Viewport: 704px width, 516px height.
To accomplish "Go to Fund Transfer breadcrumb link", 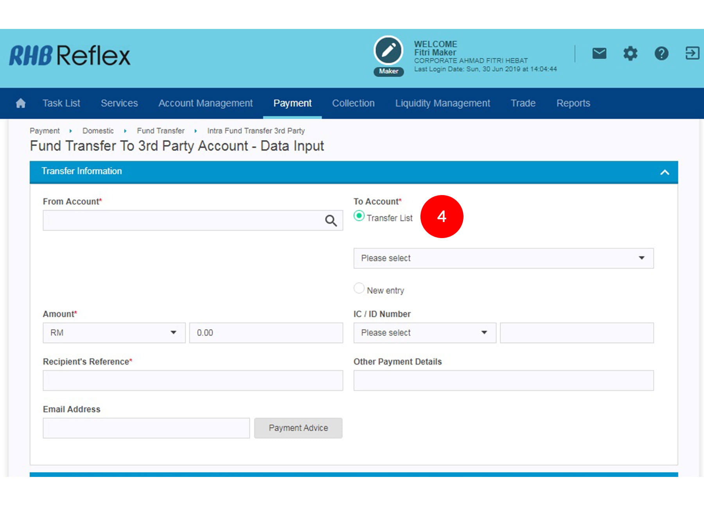I will point(160,131).
